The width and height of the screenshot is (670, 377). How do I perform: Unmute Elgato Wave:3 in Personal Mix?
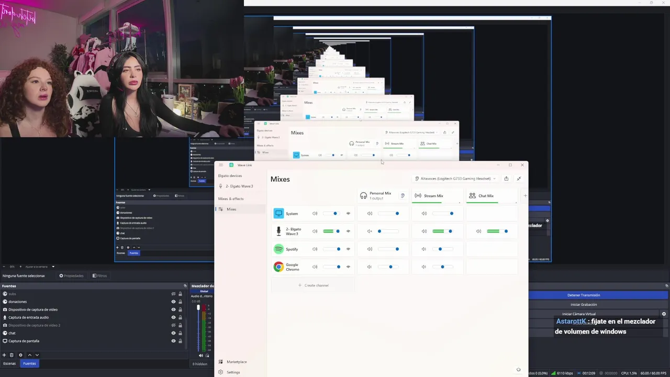click(x=370, y=231)
